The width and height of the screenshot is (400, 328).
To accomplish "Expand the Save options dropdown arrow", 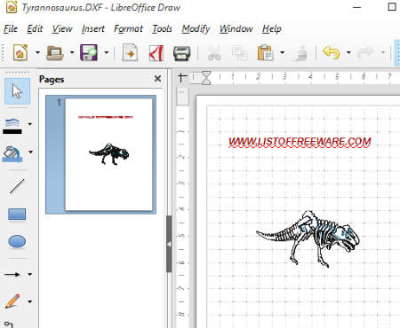I will [x=107, y=52].
